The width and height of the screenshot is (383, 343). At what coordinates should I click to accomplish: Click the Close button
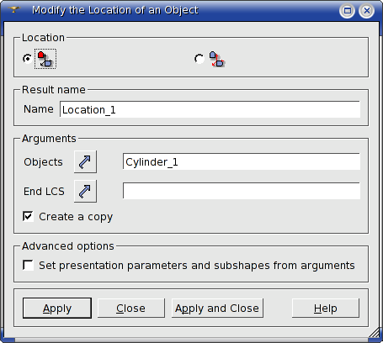(131, 309)
